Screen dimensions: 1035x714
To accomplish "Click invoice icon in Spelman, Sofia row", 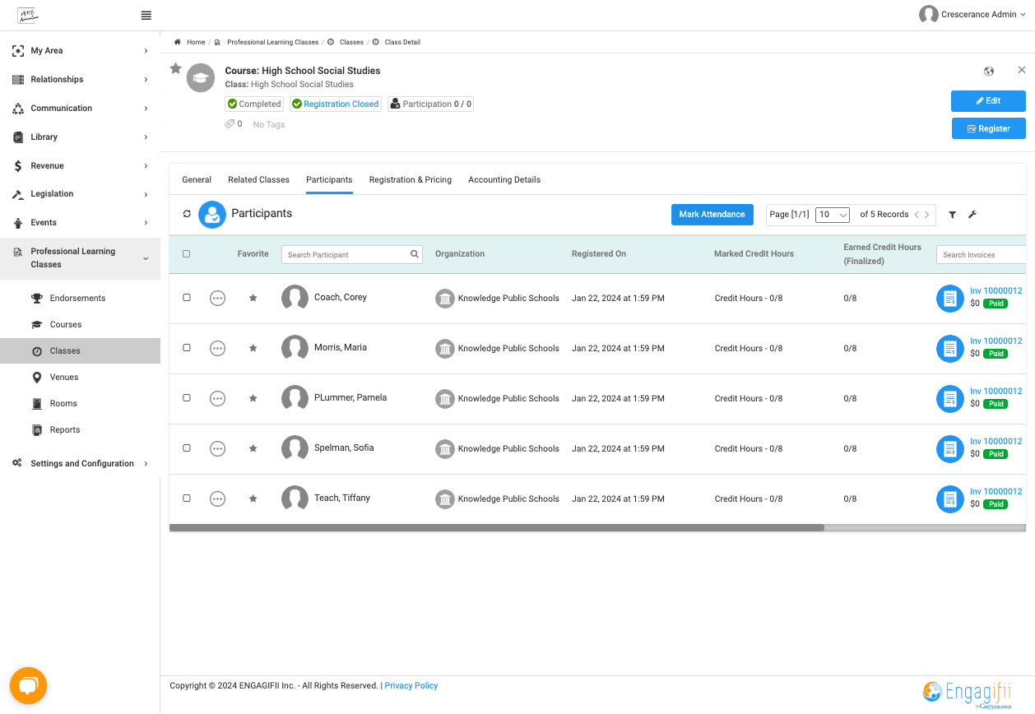I will (950, 449).
